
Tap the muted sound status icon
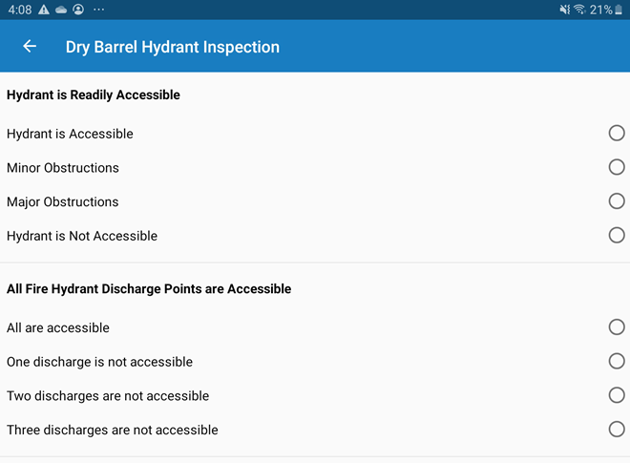[x=564, y=10]
